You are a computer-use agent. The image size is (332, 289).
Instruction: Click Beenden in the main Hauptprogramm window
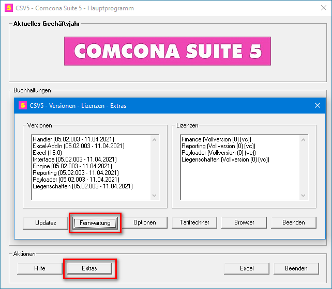pyautogui.click(x=296, y=268)
